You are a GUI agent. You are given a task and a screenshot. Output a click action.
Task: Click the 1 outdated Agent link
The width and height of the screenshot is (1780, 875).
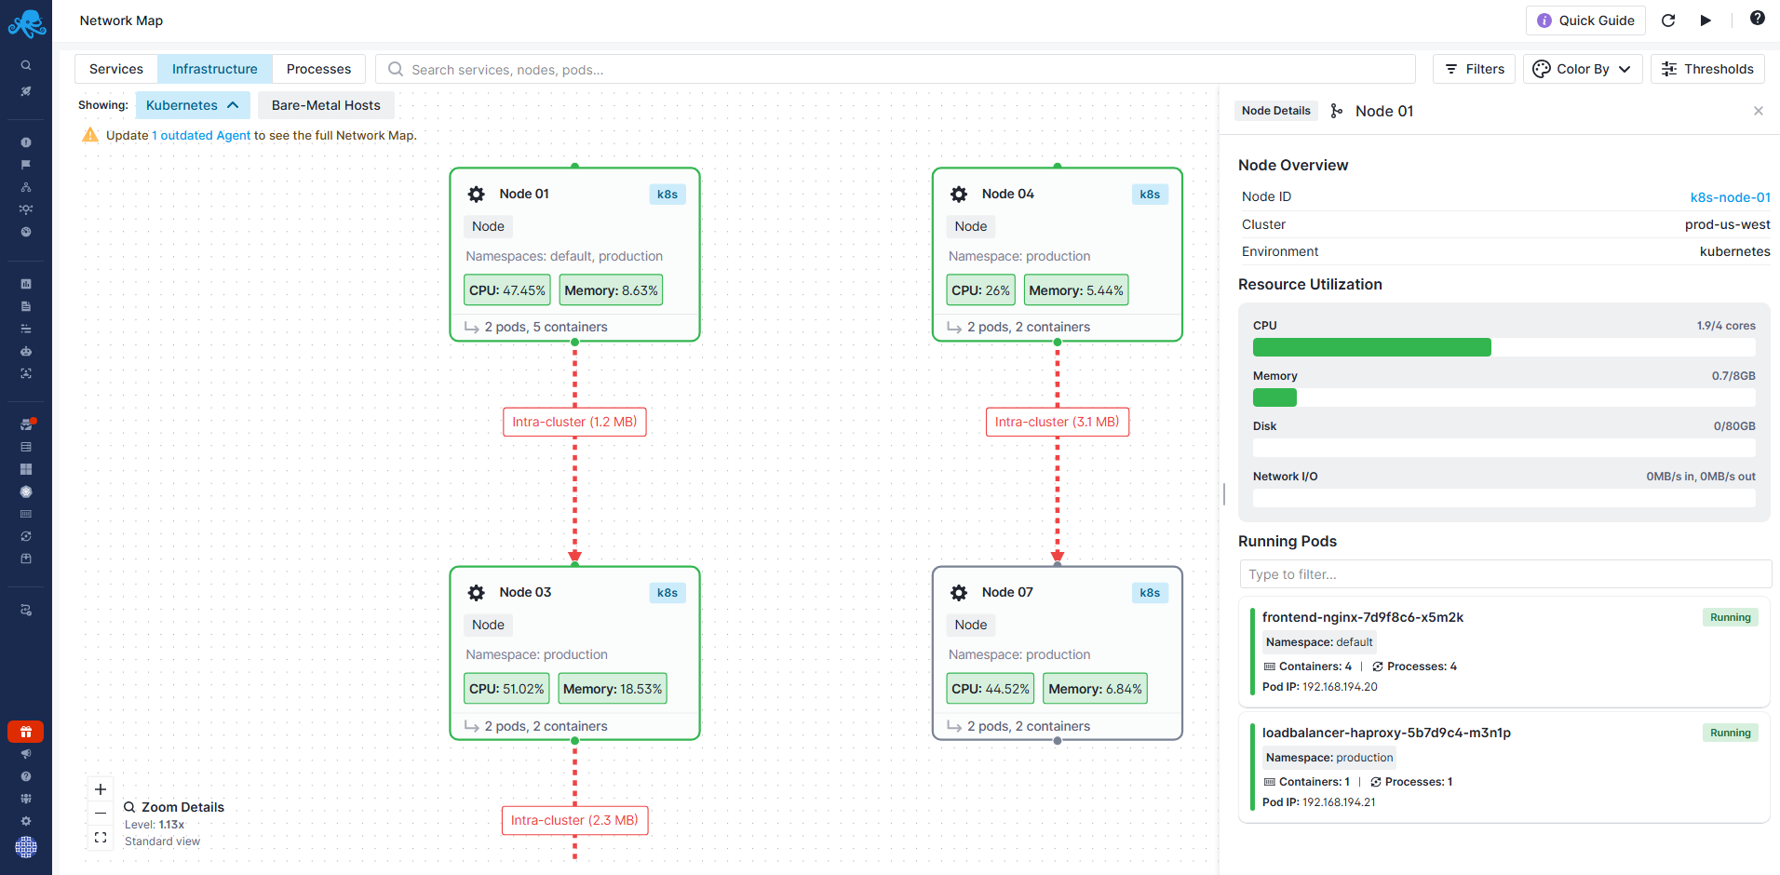(200, 135)
